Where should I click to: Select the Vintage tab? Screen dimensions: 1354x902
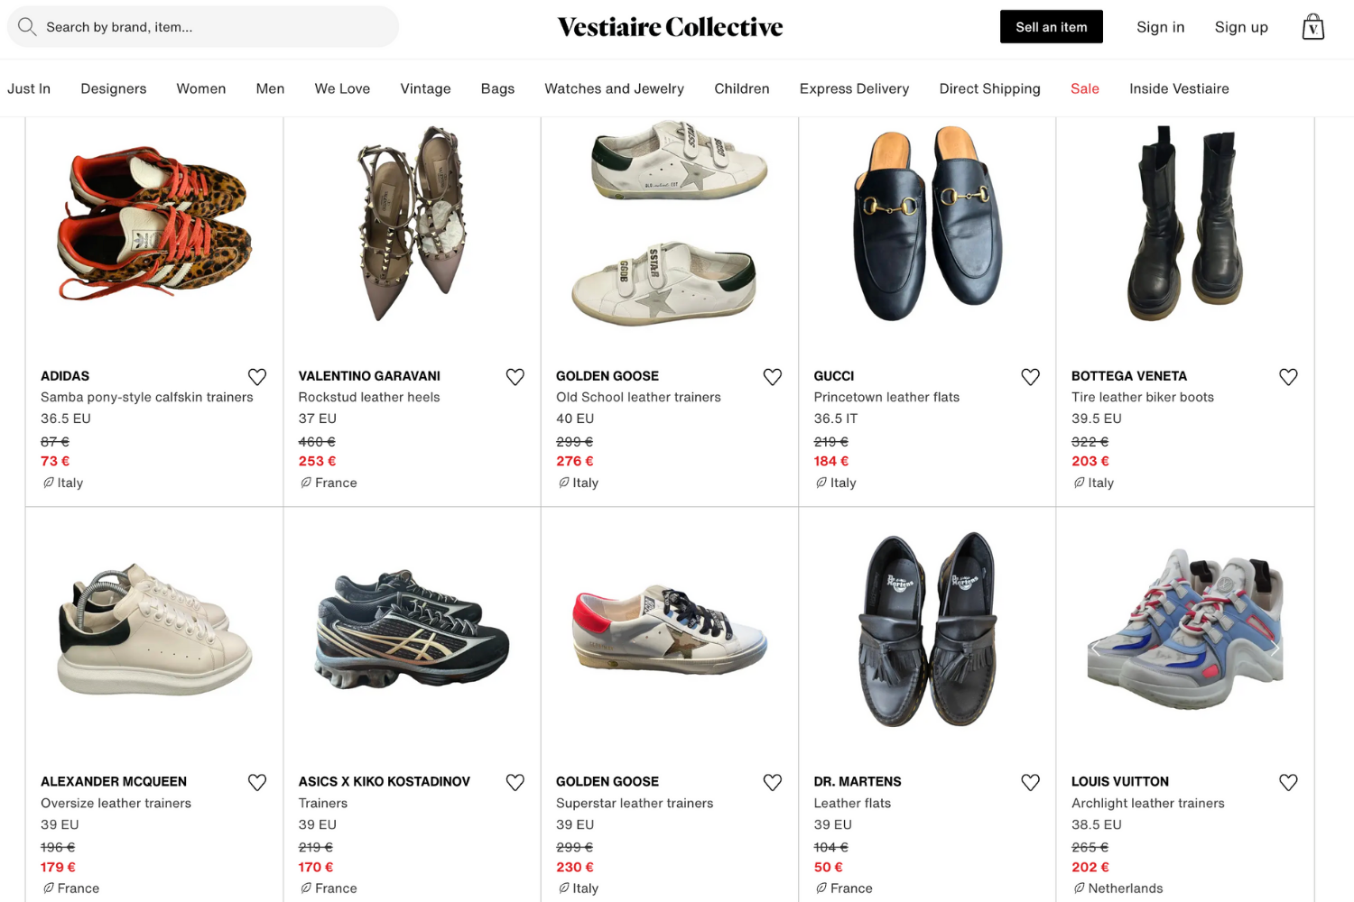425,88
